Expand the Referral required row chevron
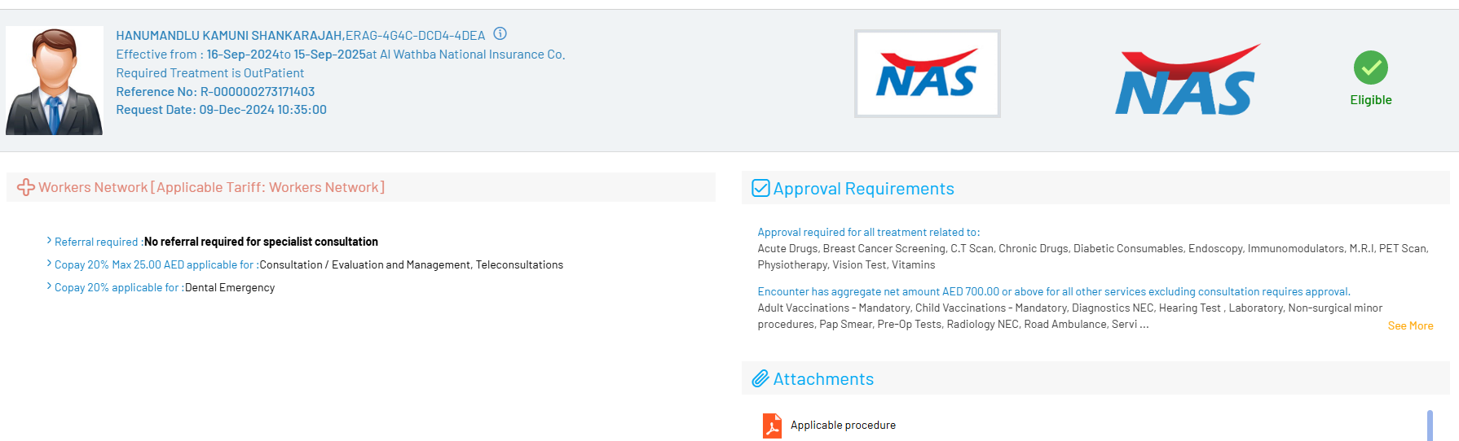The height and width of the screenshot is (441, 1459). 49,241
